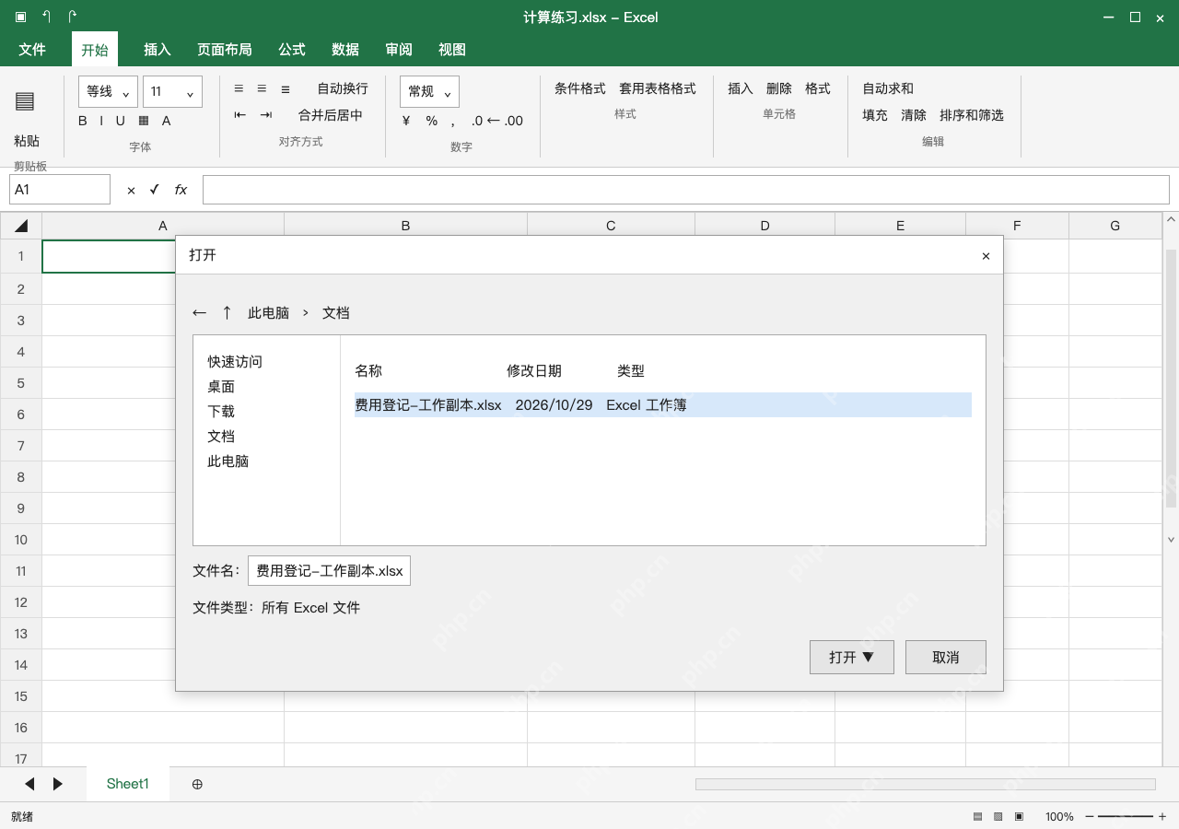Go up one folder in Open dialog
The width and height of the screenshot is (1179, 829).
coord(227,313)
